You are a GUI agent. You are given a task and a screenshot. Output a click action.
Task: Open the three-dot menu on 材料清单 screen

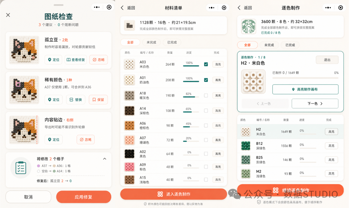tap(211, 8)
